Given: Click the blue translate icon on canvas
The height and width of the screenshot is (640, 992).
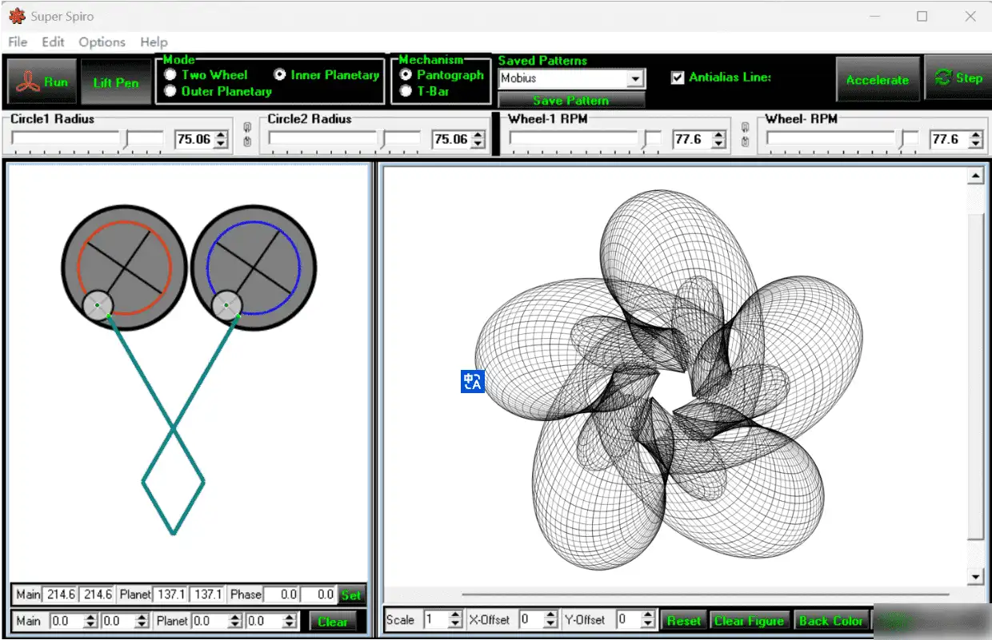Looking at the screenshot, I should point(473,382).
